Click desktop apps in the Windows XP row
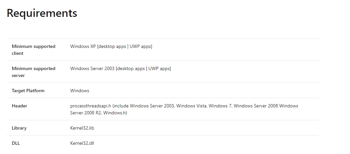350x154 pixels. tap(112, 47)
